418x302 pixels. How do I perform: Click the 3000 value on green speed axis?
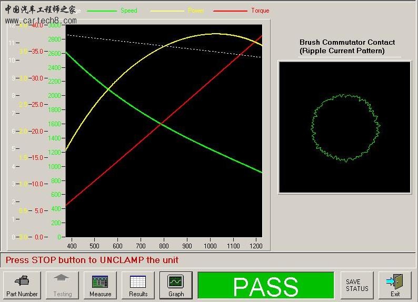click(x=54, y=25)
